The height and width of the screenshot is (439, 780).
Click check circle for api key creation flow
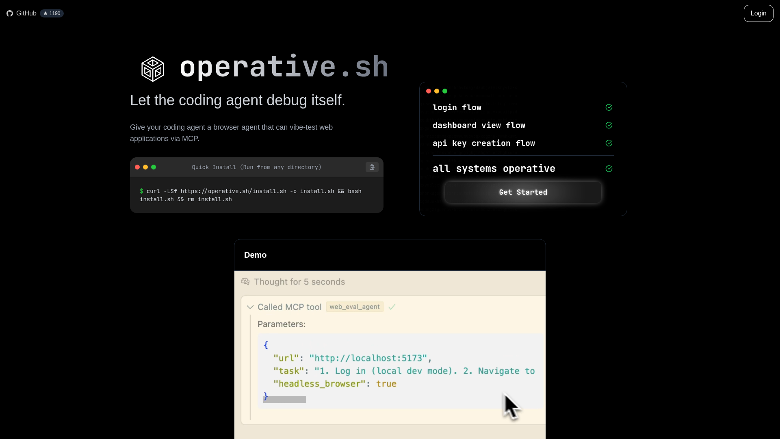click(609, 143)
